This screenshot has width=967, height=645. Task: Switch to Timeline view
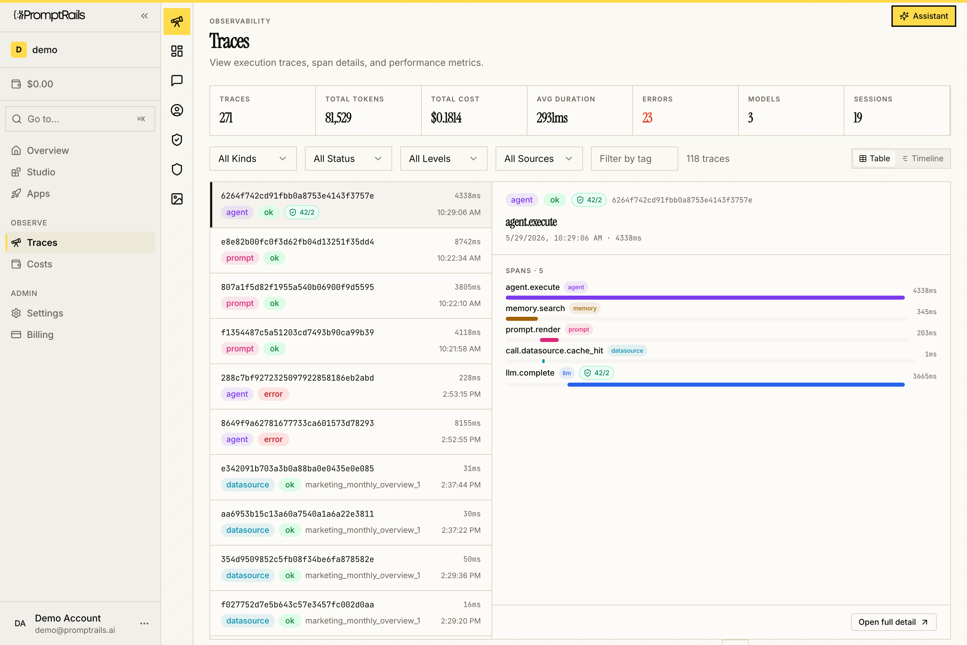923,158
